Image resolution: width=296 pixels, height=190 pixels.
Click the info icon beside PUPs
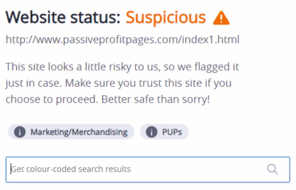(x=151, y=132)
